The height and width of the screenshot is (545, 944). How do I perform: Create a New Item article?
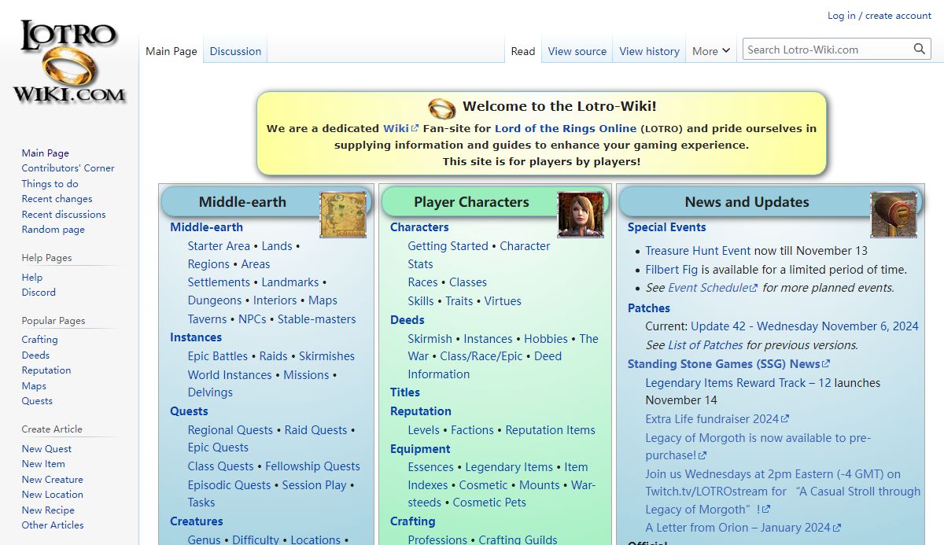[43, 464]
